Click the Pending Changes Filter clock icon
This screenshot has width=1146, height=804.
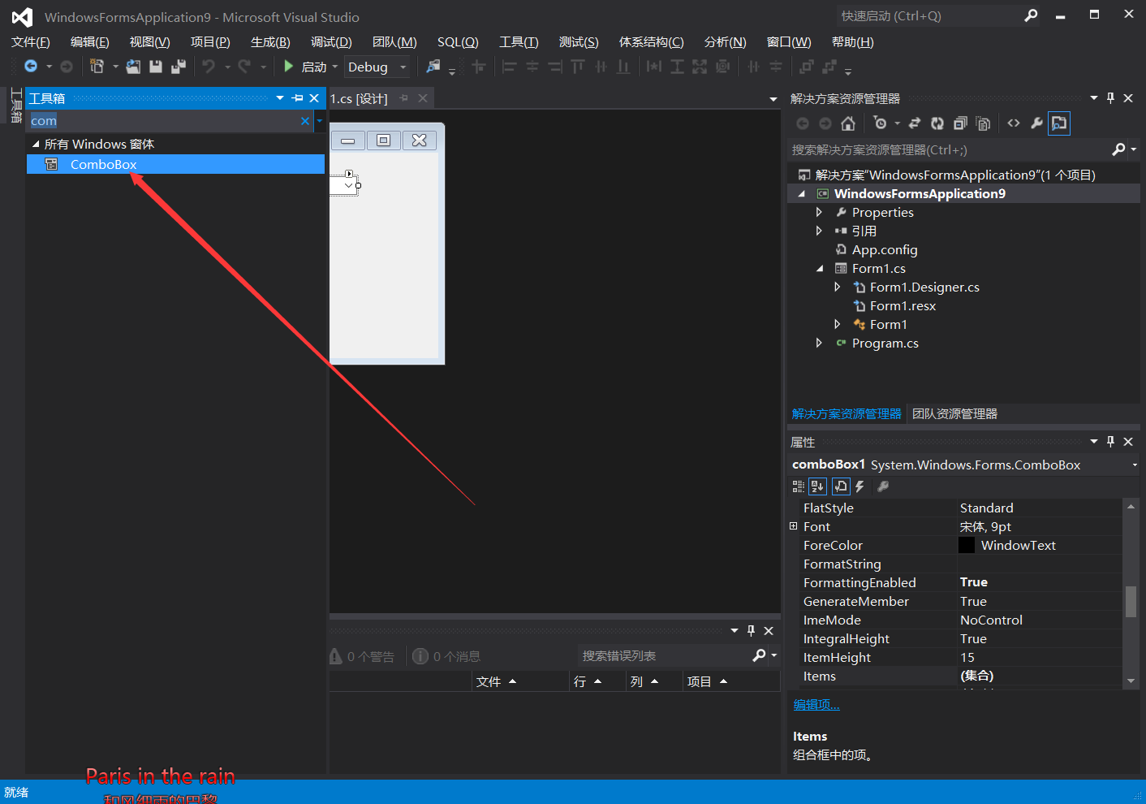tap(880, 123)
